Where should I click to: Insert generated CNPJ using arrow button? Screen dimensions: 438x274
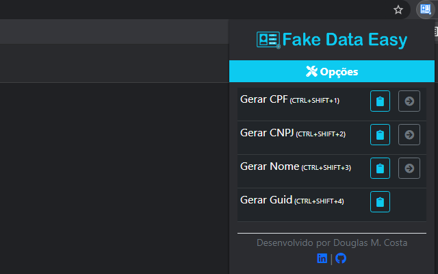coord(409,134)
